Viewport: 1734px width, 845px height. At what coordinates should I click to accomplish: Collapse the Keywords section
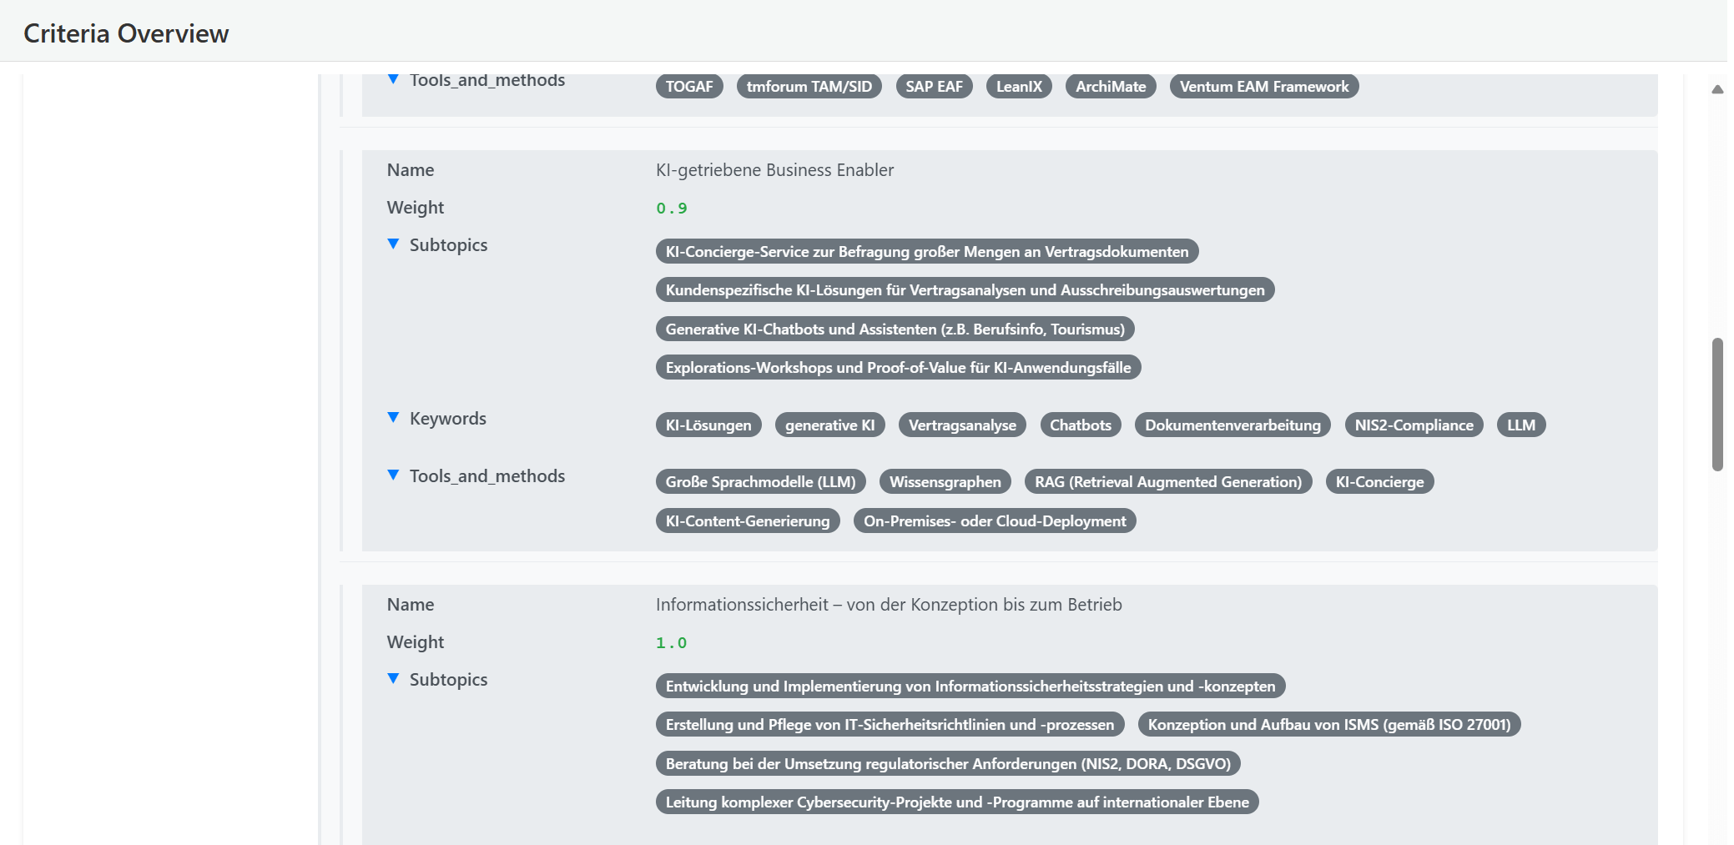point(393,417)
